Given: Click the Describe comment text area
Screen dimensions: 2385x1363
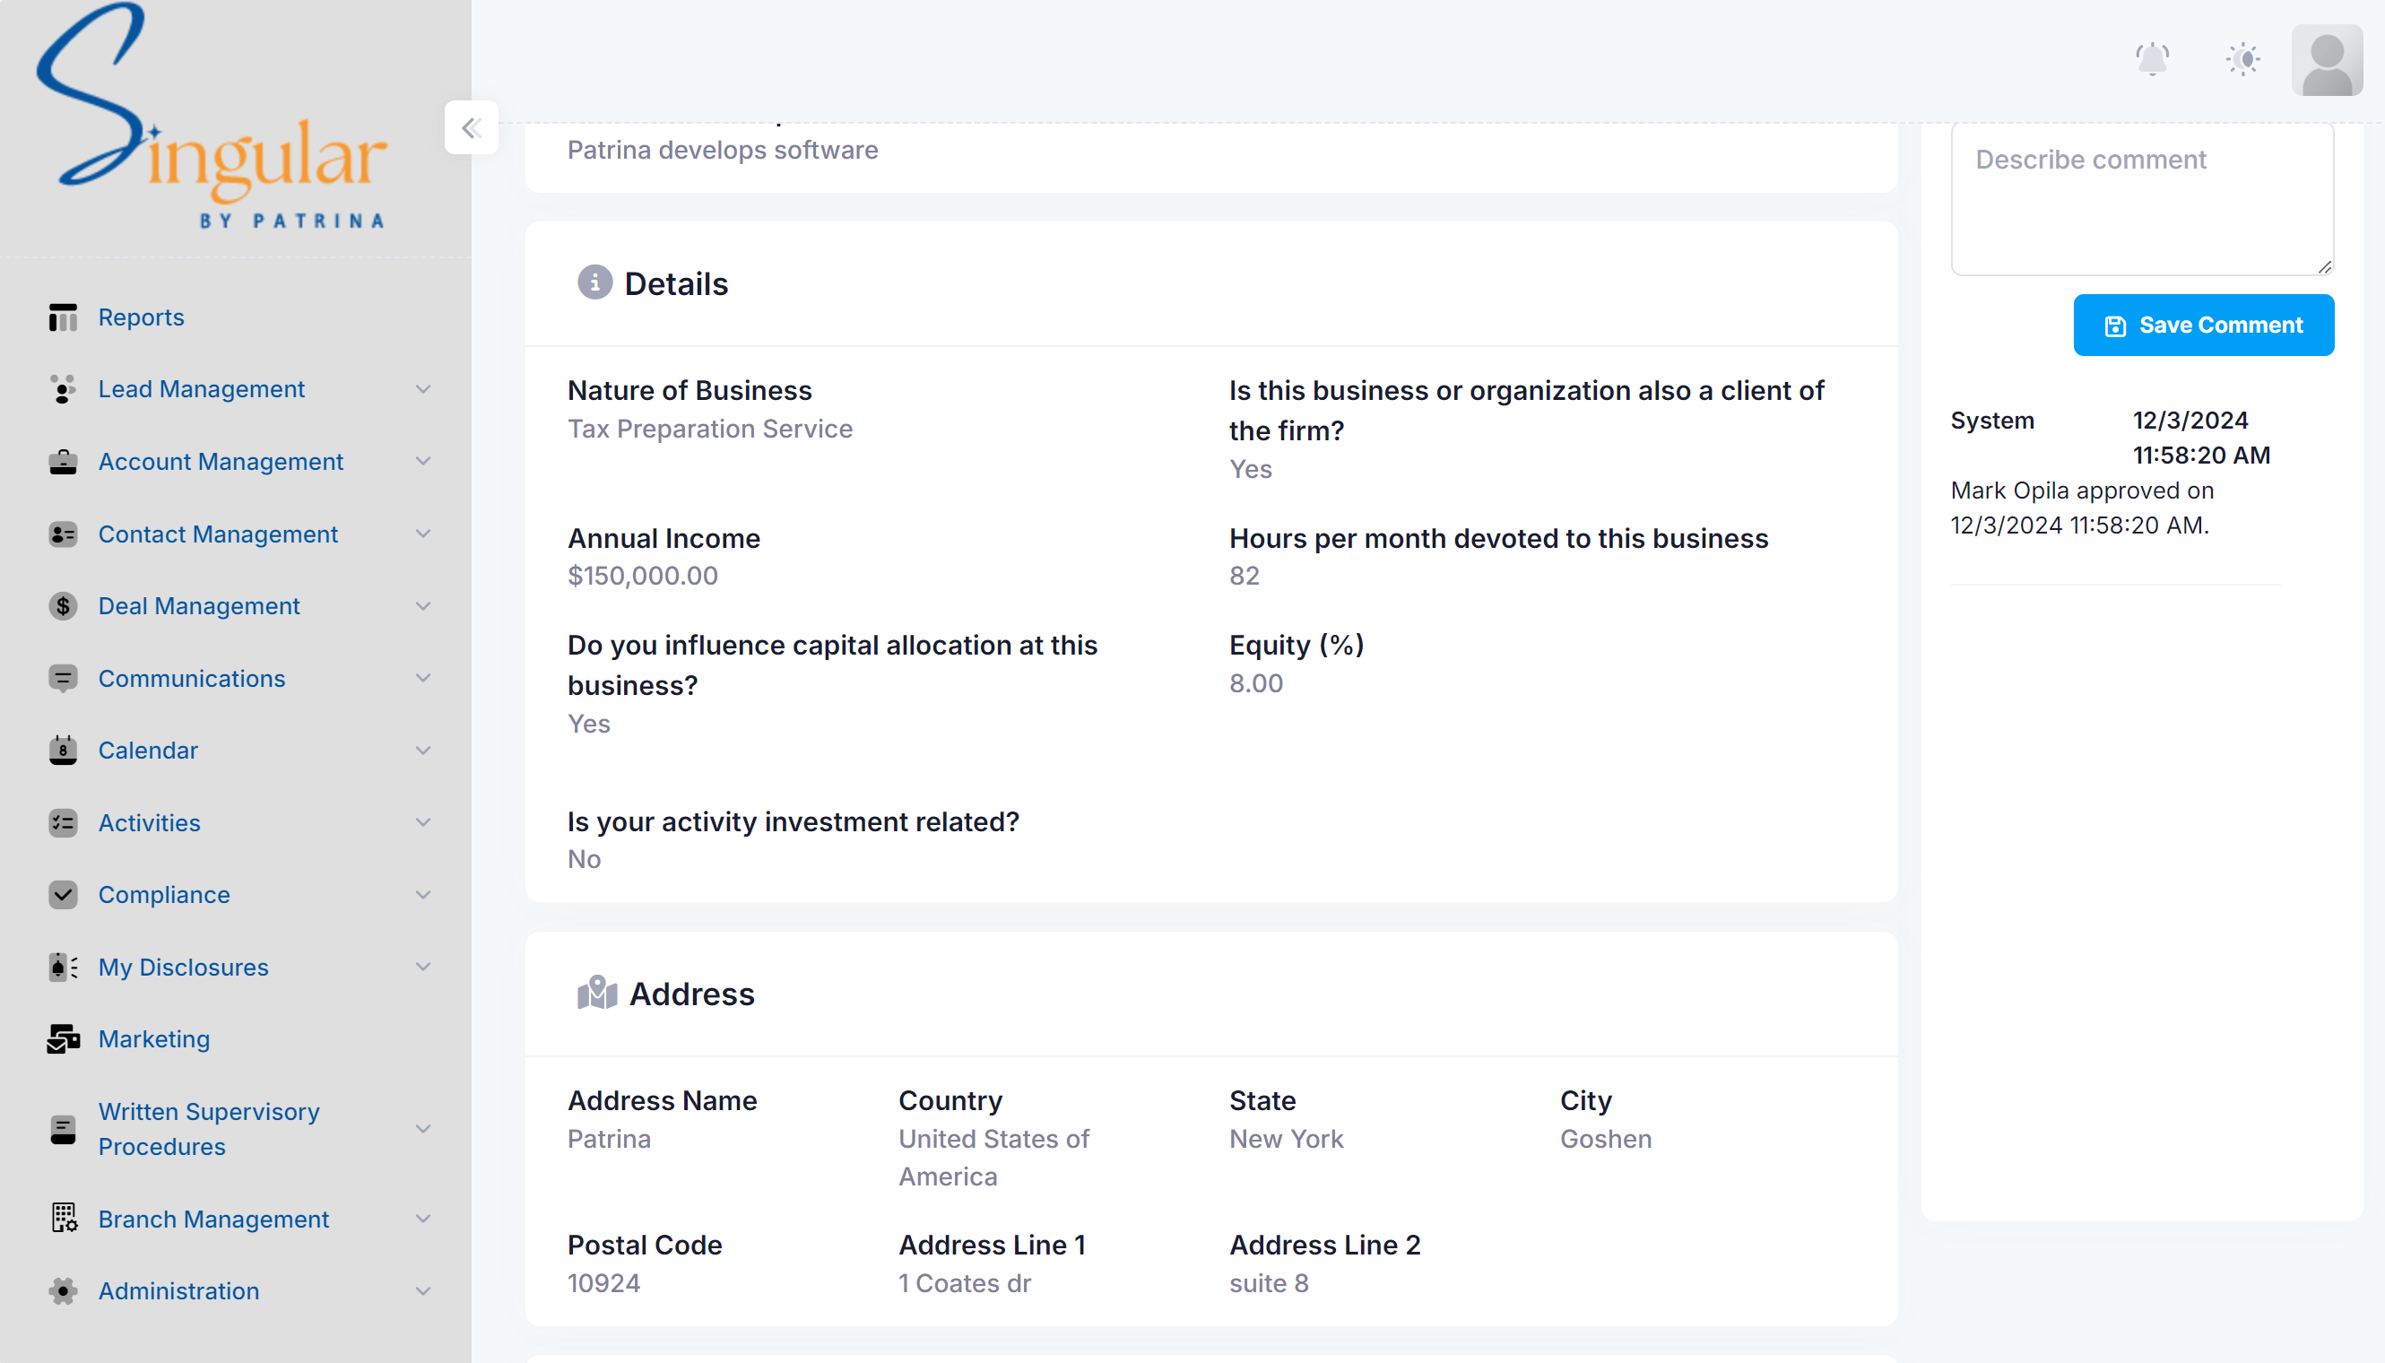Looking at the screenshot, I should (x=2142, y=199).
